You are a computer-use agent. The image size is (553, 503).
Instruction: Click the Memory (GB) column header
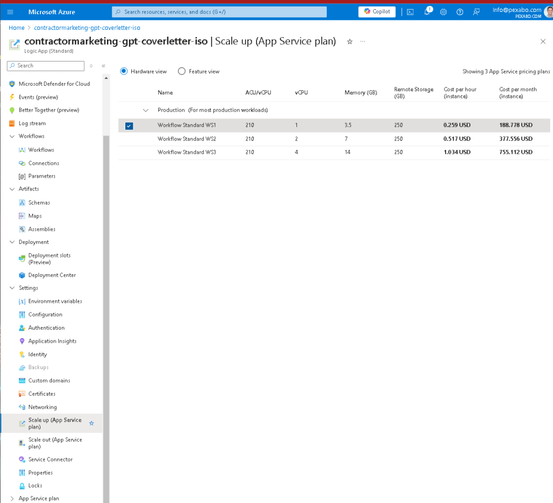tap(361, 93)
